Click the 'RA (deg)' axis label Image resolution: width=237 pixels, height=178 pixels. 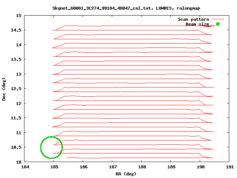click(126, 174)
